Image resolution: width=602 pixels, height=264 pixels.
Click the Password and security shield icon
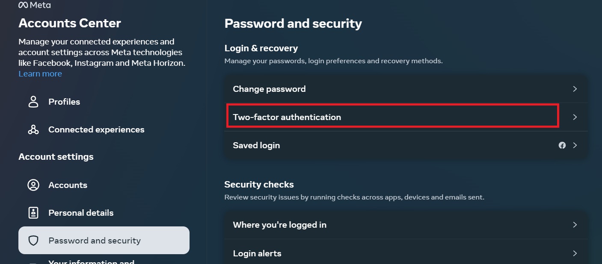(x=33, y=241)
